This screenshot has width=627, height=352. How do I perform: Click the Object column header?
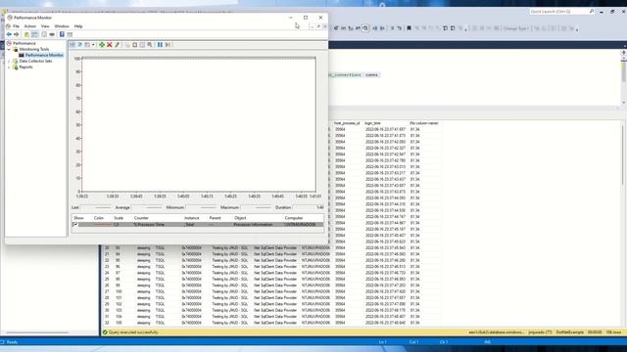[x=240, y=218]
